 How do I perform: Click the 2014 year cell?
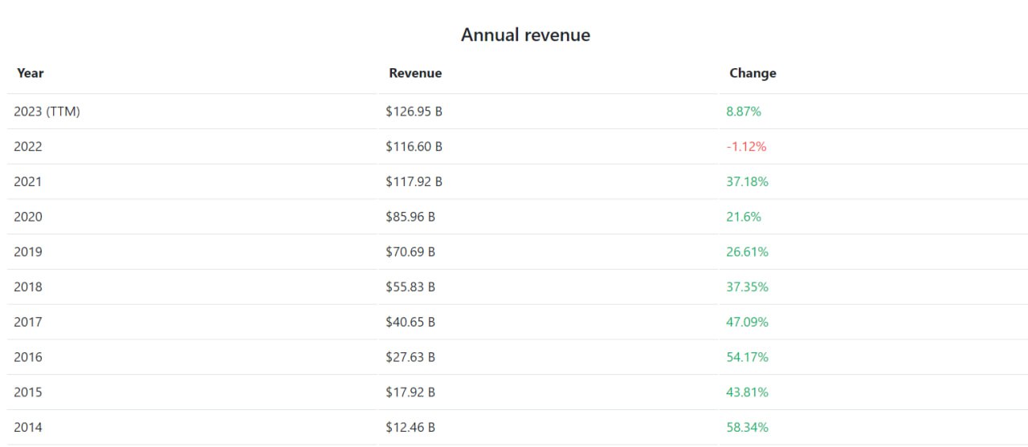click(x=28, y=428)
